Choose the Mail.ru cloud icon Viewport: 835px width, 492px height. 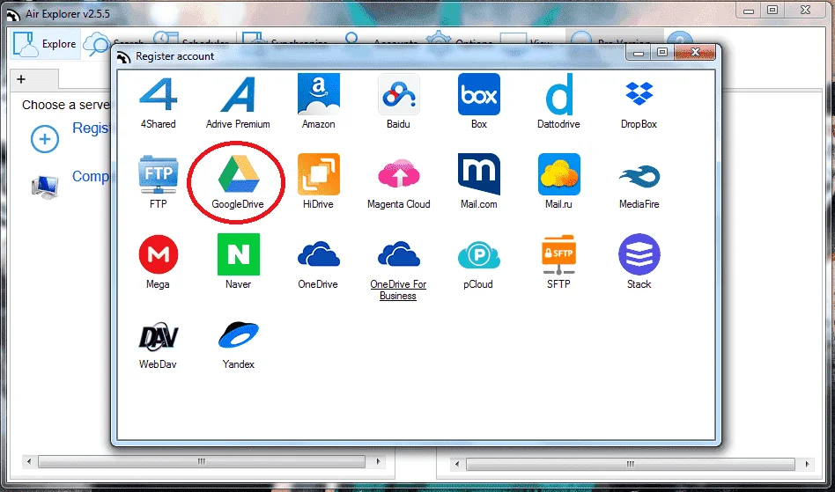558,174
